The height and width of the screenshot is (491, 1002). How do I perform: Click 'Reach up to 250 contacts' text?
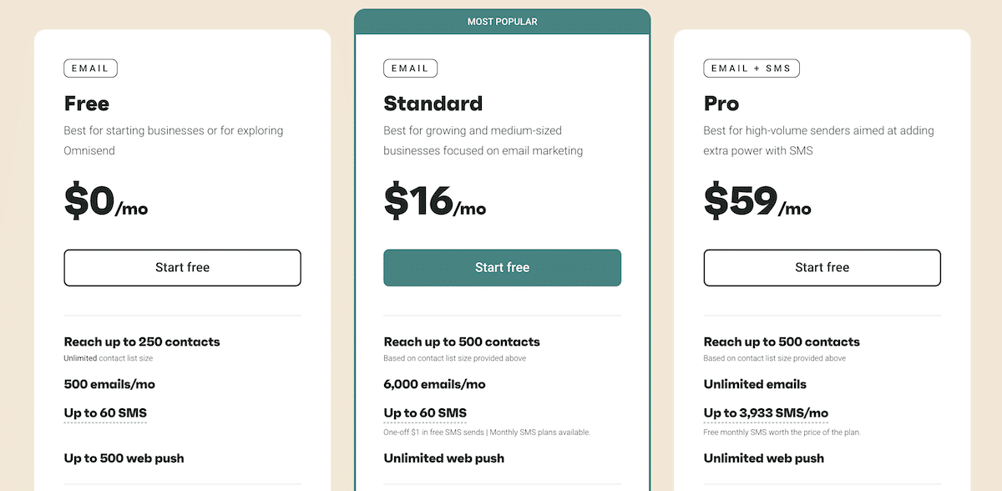(142, 342)
